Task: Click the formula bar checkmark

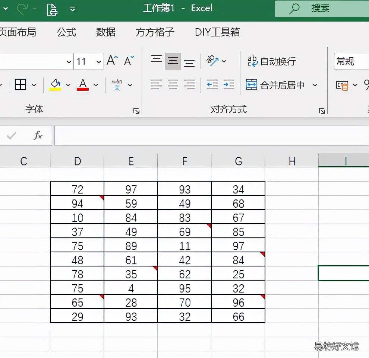Action: (11, 135)
